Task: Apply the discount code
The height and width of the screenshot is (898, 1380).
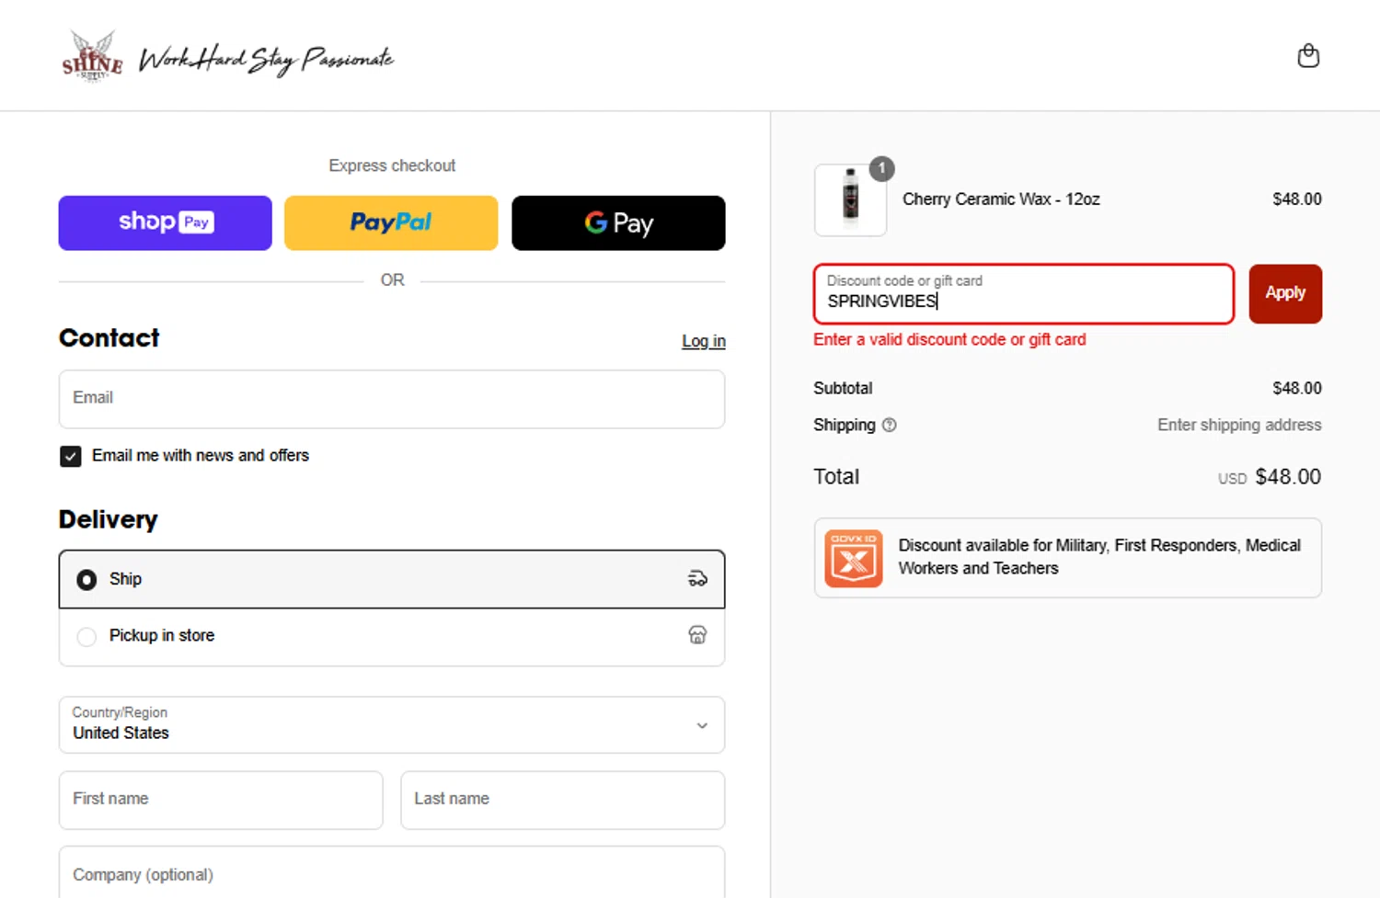Action: [x=1285, y=293]
